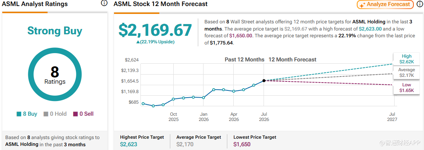Select the Lowest Price Target $1,650 box
This screenshot has height=150, width=424.
(x=255, y=141)
